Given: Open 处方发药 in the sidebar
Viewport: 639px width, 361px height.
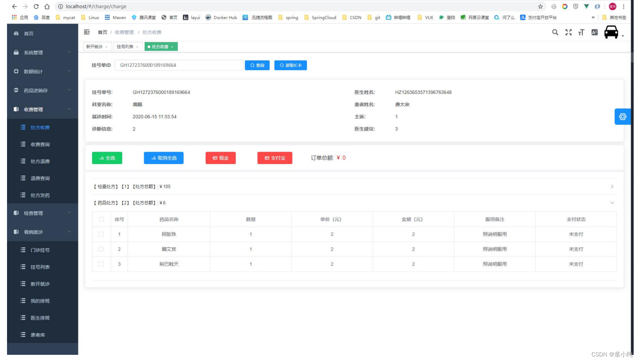Looking at the screenshot, I should (x=43, y=195).
